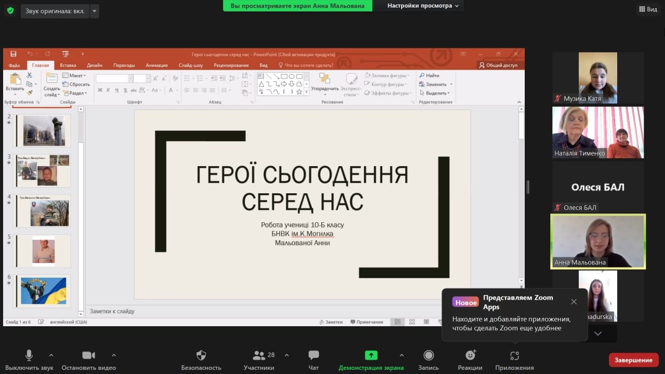Click the green Share Screen icon
The image size is (665, 374).
coord(371,355)
